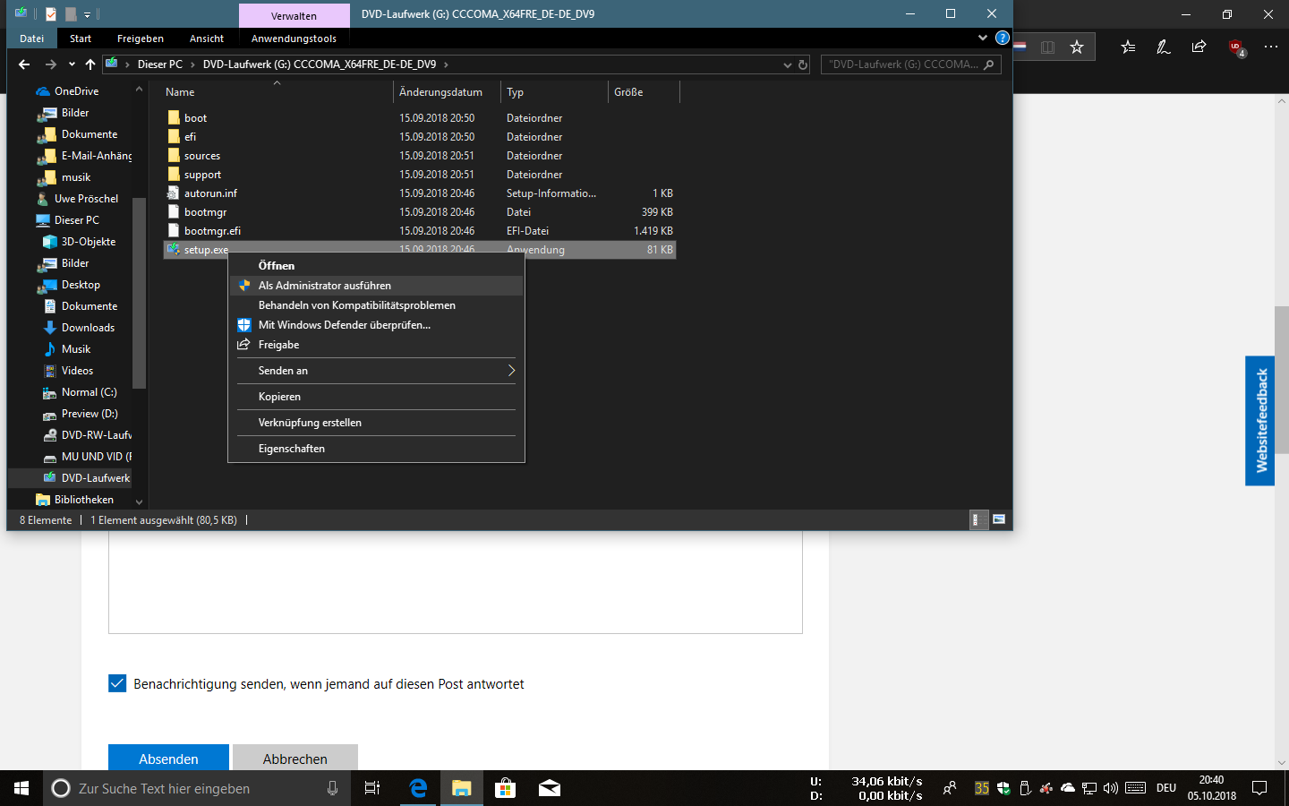This screenshot has height=806, width=1289.
Task: Open the Datei ribbon tab
Action: pos(32,39)
